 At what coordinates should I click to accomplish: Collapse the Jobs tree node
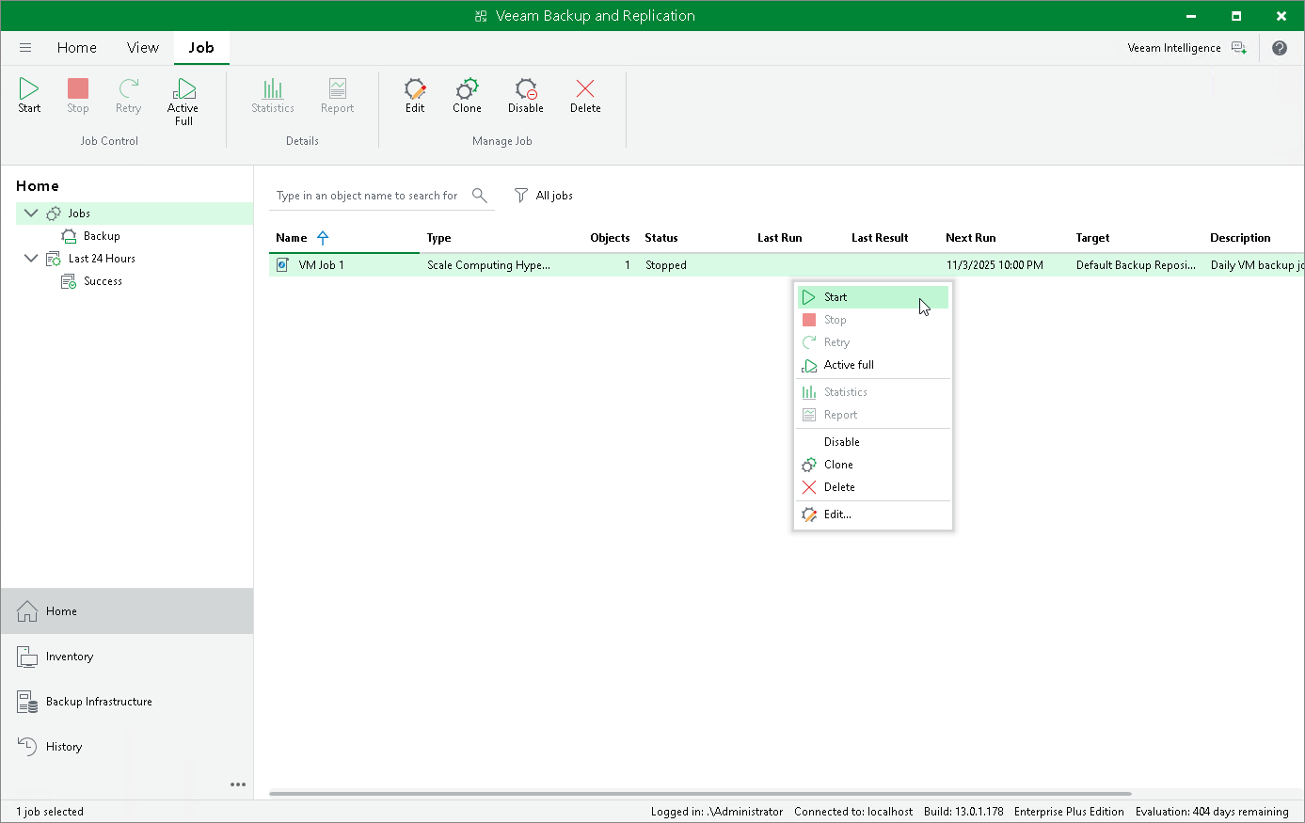click(x=31, y=214)
